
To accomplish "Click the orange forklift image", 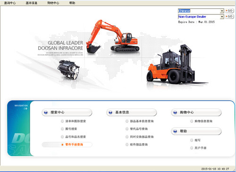I will [177, 65].
